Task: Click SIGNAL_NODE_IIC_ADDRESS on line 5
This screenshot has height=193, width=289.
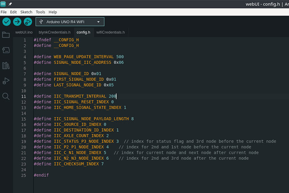Action: coord(82,63)
